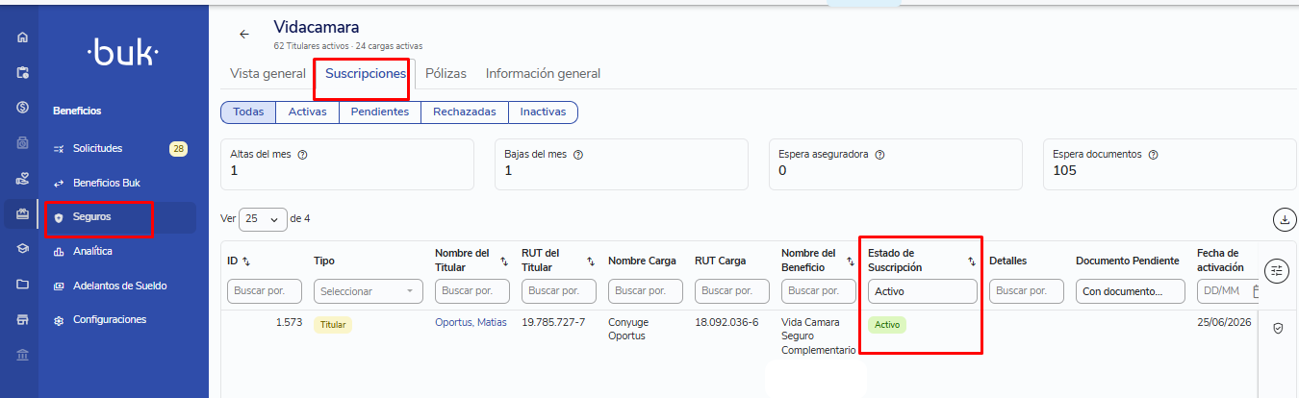The width and height of the screenshot is (1299, 398).
Task: Switch to the Pólizas tab
Action: tap(446, 73)
